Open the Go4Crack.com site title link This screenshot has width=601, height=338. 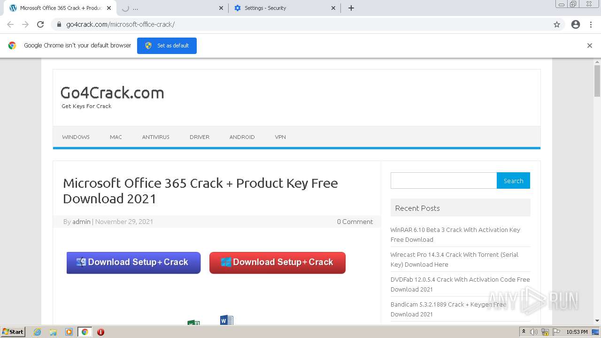coord(112,92)
